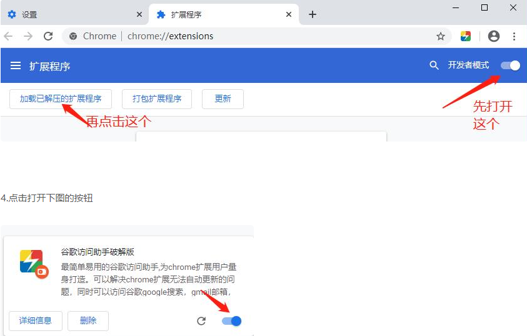
Task: Minimize the Chrome window
Action: click(x=456, y=7)
